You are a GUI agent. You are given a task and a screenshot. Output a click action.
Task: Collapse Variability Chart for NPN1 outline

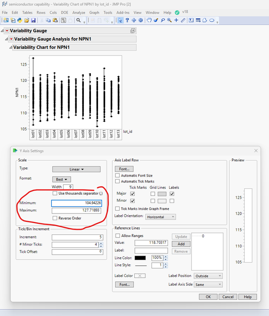tap(11, 47)
